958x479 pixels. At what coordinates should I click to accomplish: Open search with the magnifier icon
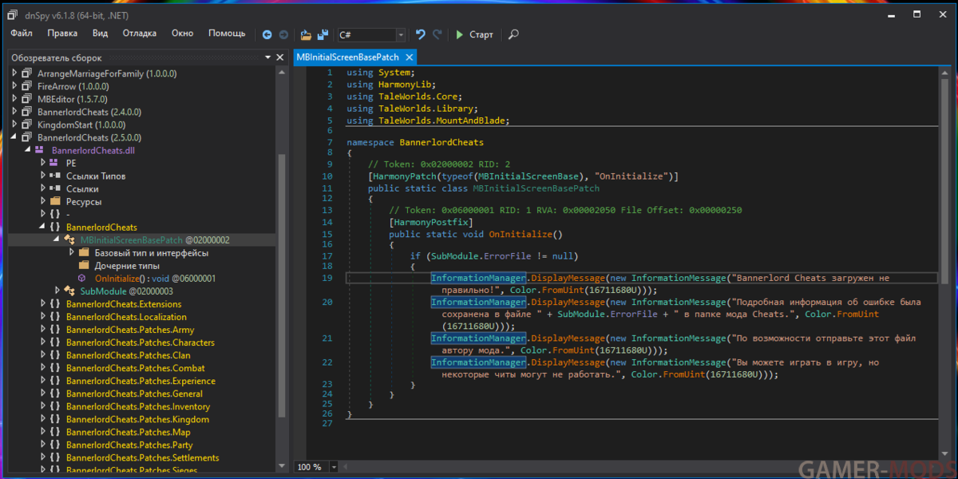(x=513, y=34)
